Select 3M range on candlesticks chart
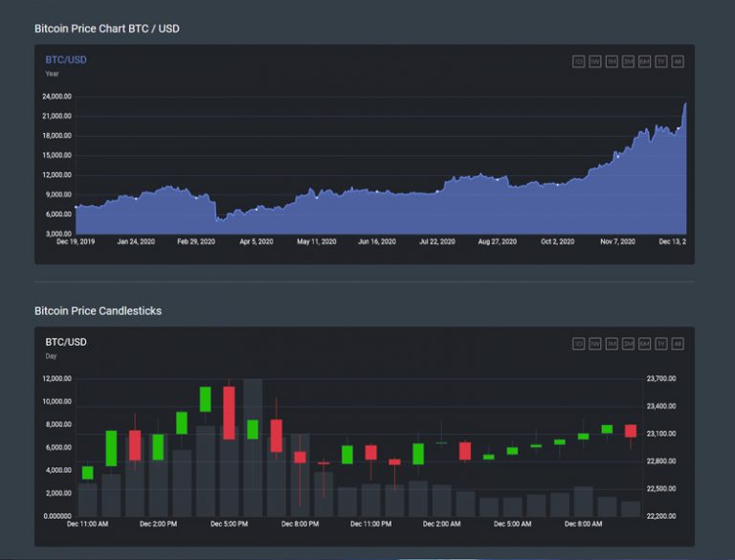This screenshot has height=560, width=735. pyautogui.click(x=628, y=344)
